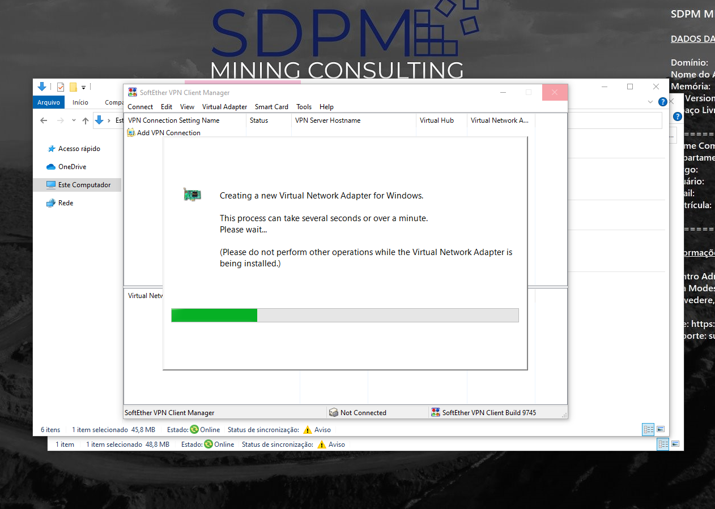Open the recent locations dropdown arrow
Screen dimensions: 715x509
[74, 120]
